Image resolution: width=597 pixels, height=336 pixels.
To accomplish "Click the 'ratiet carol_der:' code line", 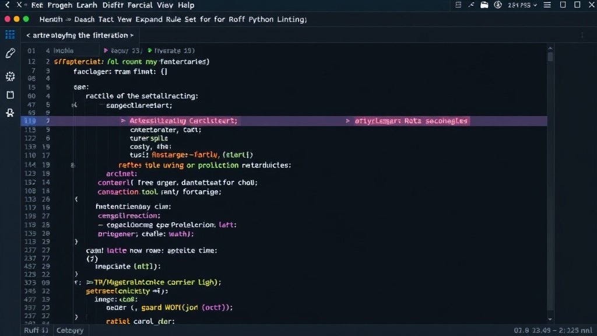I will (141, 321).
